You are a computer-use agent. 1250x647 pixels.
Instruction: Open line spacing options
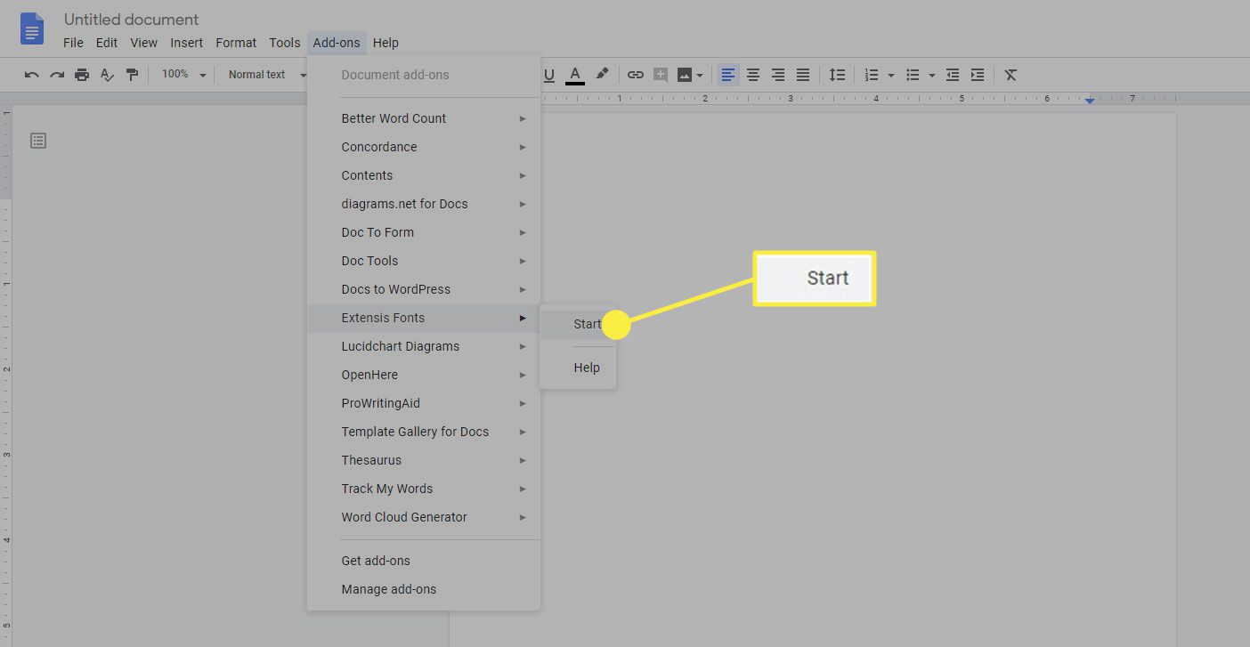(x=837, y=75)
